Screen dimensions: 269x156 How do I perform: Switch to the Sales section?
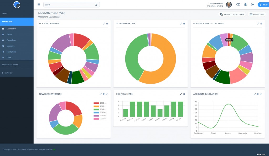click(x=5, y=13)
